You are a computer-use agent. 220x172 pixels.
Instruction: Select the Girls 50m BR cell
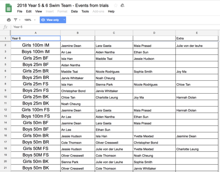click(35, 135)
